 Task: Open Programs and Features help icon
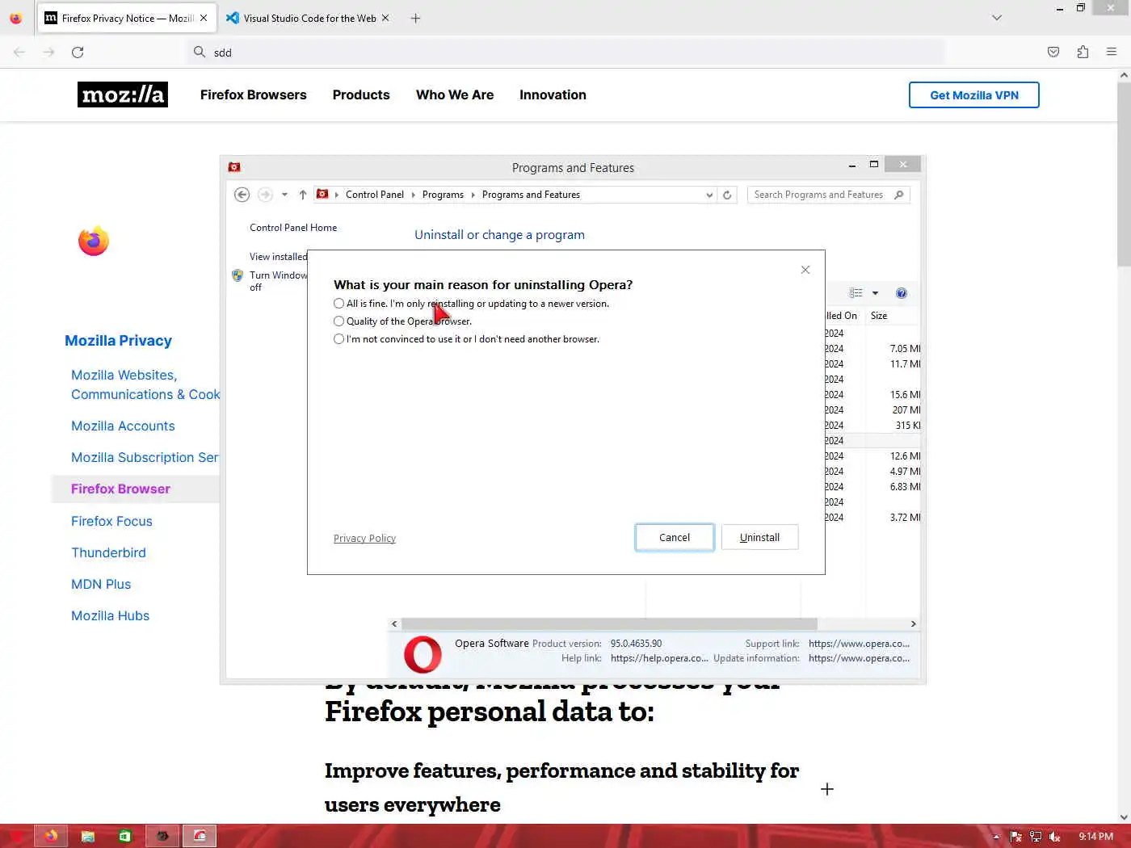click(x=902, y=293)
